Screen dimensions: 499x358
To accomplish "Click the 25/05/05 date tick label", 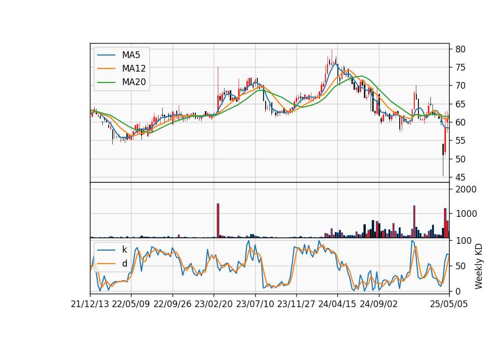I will point(449,304).
